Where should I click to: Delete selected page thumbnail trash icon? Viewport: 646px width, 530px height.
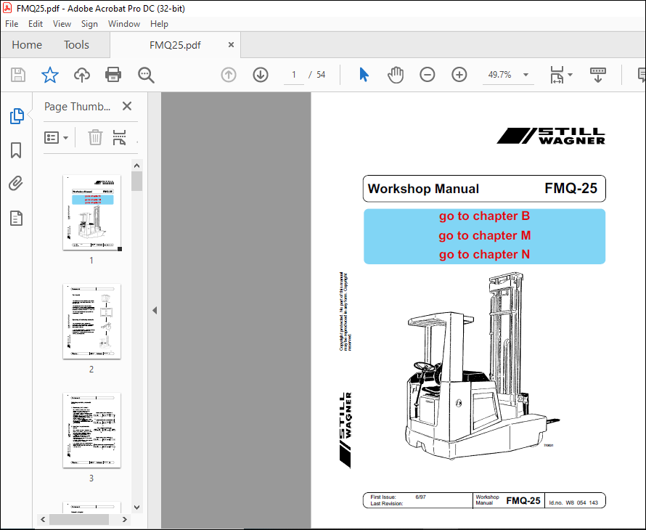[x=95, y=137]
